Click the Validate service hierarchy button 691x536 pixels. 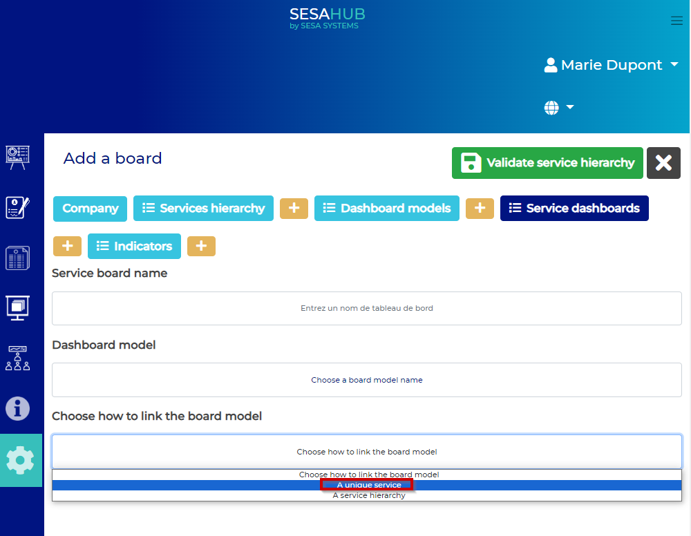coord(547,163)
